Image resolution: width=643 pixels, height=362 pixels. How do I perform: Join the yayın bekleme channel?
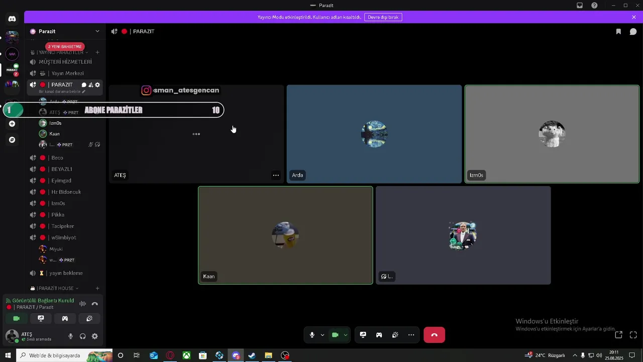coord(65,273)
